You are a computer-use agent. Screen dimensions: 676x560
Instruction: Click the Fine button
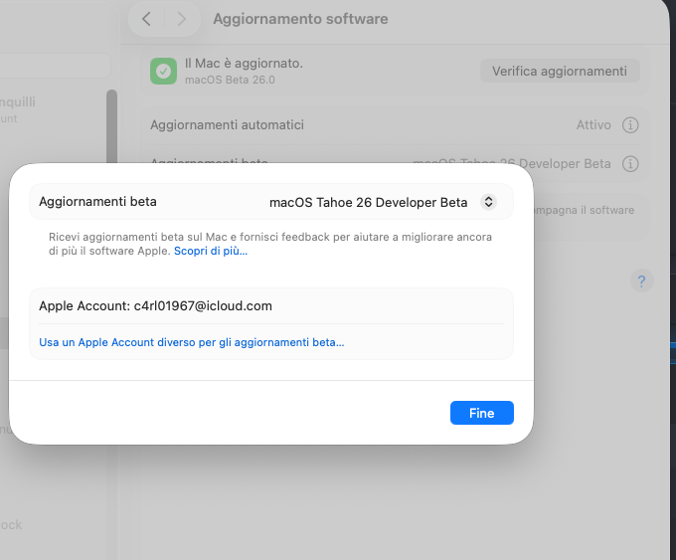pyautogui.click(x=481, y=413)
